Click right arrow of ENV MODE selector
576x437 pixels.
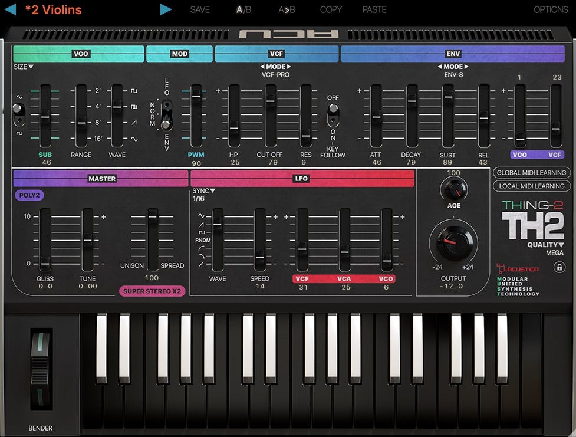tap(466, 67)
